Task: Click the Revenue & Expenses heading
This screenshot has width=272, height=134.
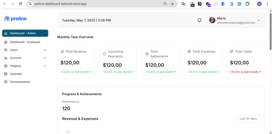Action: pyautogui.click(x=80, y=119)
